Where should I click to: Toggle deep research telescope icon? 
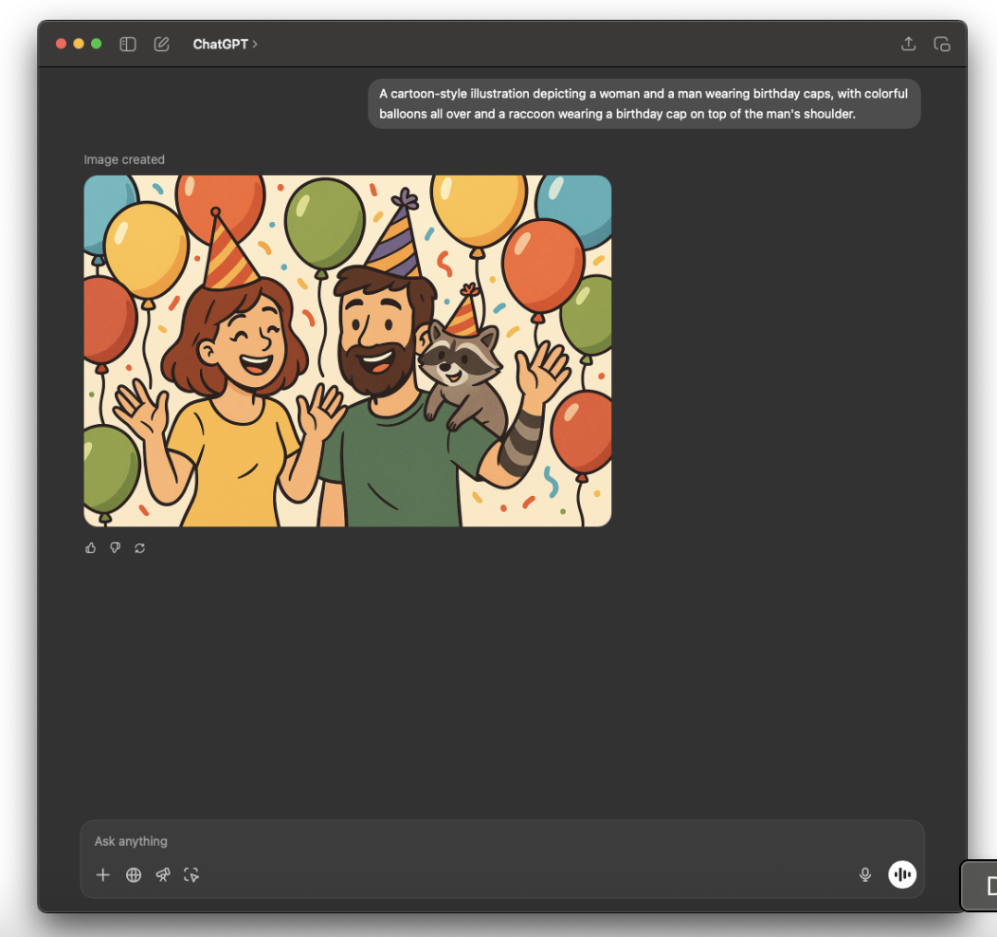click(x=163, y=874)
